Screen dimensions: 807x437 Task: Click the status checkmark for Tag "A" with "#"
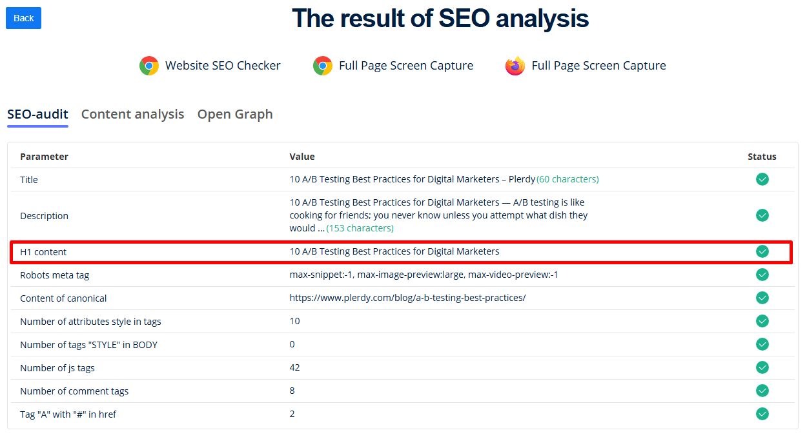click(762, 414)
